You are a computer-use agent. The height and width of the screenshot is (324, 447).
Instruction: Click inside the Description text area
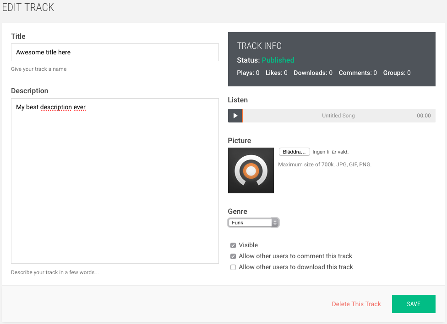point(115,181)
